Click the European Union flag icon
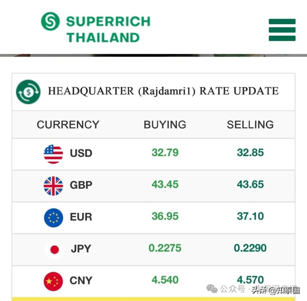Screen dimensions: 307x301 click(53, 218)
